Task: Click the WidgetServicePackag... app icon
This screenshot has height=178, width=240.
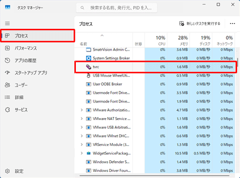Action: [x=88, y=153]
